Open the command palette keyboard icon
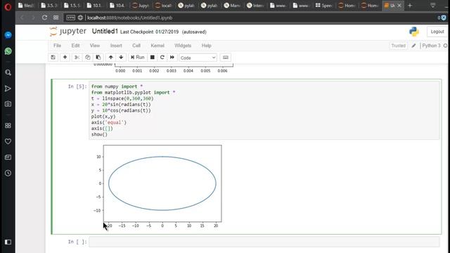Image resolution: width=450 pixels, height=253 pixels. coord(226,58)
